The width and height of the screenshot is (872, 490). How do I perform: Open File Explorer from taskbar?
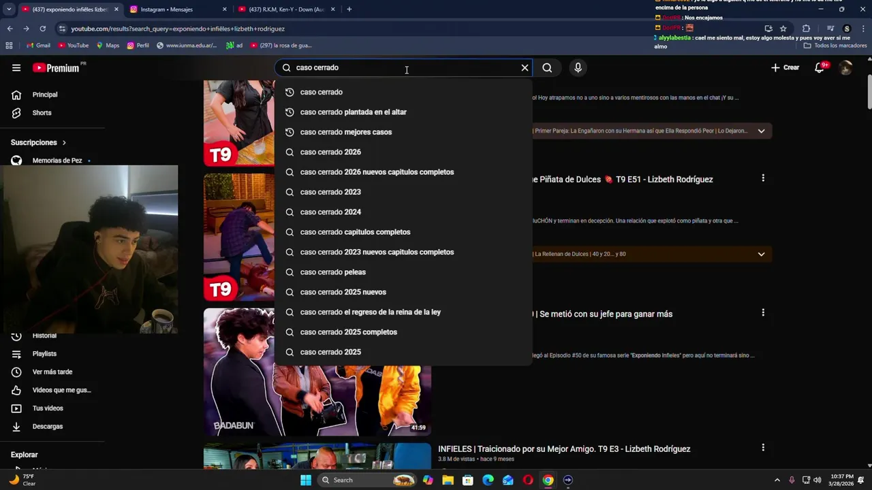click(448, 480)
